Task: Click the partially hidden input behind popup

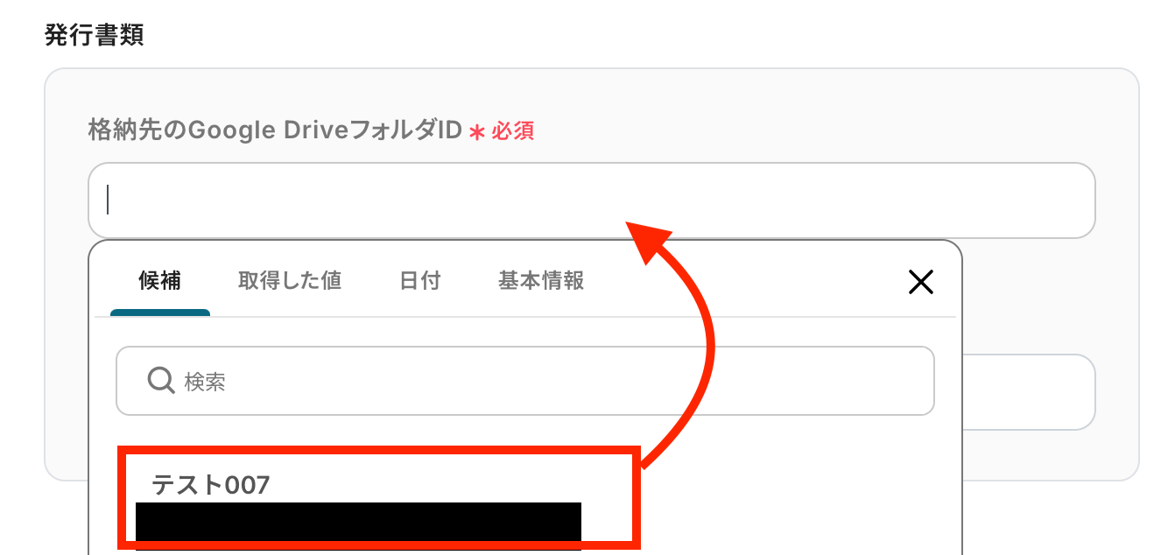Action: coord(1029,392)
